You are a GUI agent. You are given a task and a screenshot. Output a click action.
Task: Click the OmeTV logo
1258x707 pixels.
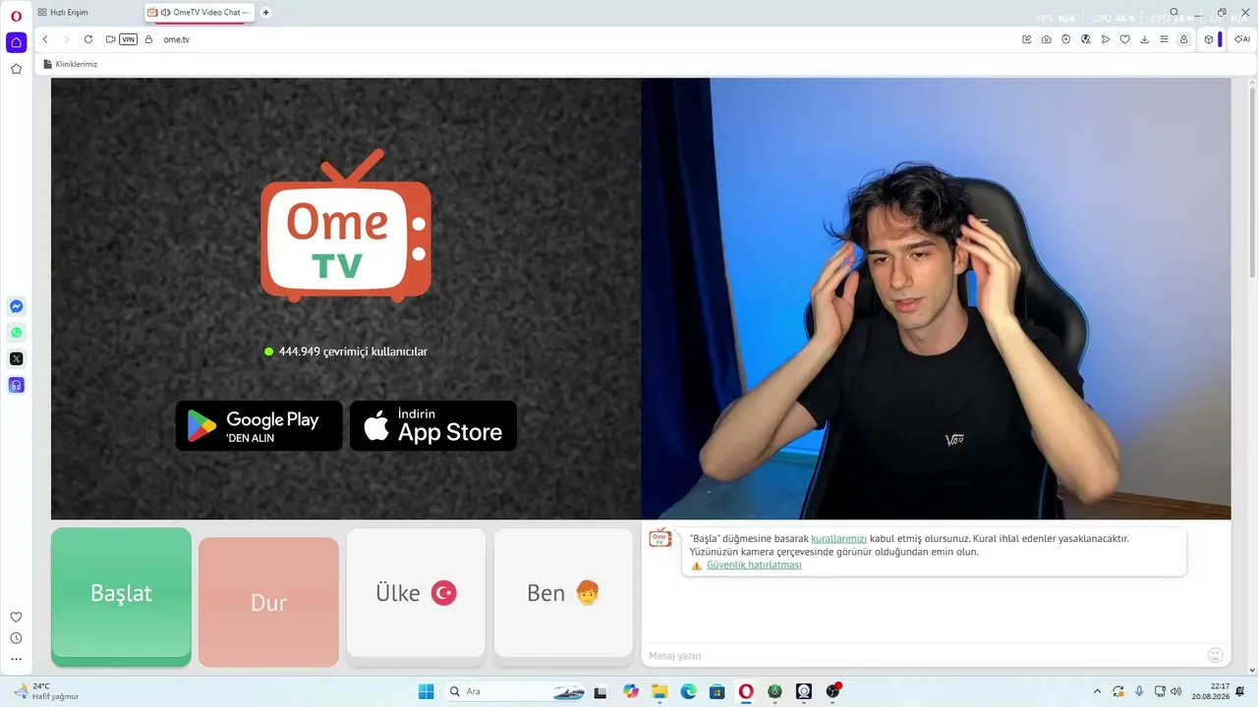pos(346,225)
